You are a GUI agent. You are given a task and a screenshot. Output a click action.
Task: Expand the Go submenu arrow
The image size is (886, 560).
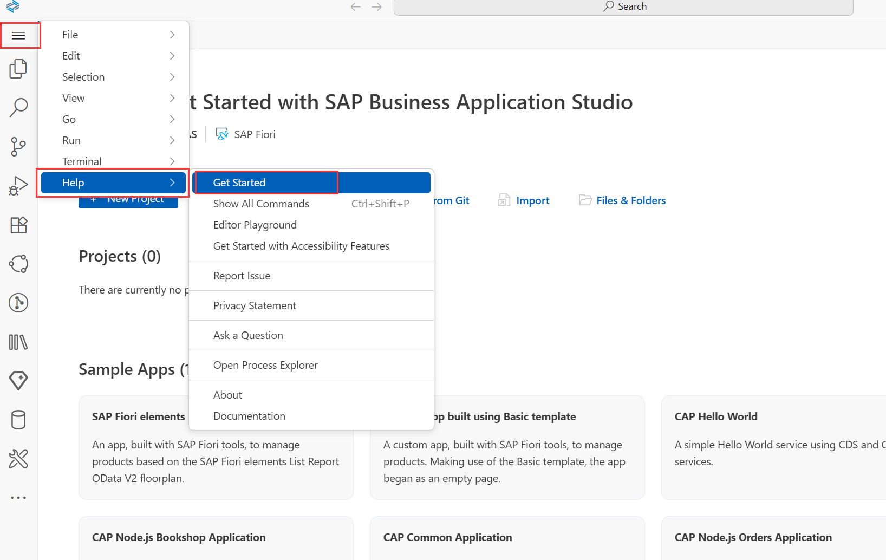tap(172, 119)
